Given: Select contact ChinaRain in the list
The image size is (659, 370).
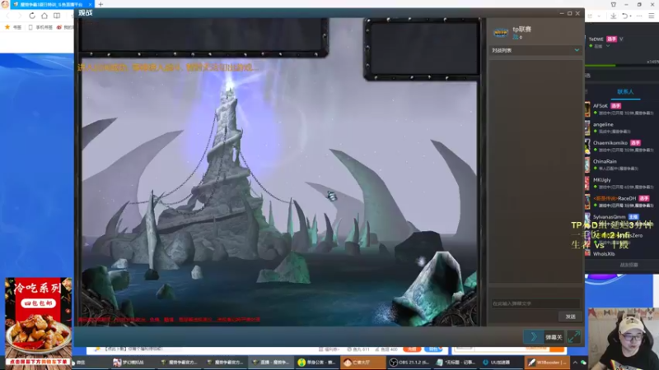Looking at the screenshot, I should tap(620, 164).
